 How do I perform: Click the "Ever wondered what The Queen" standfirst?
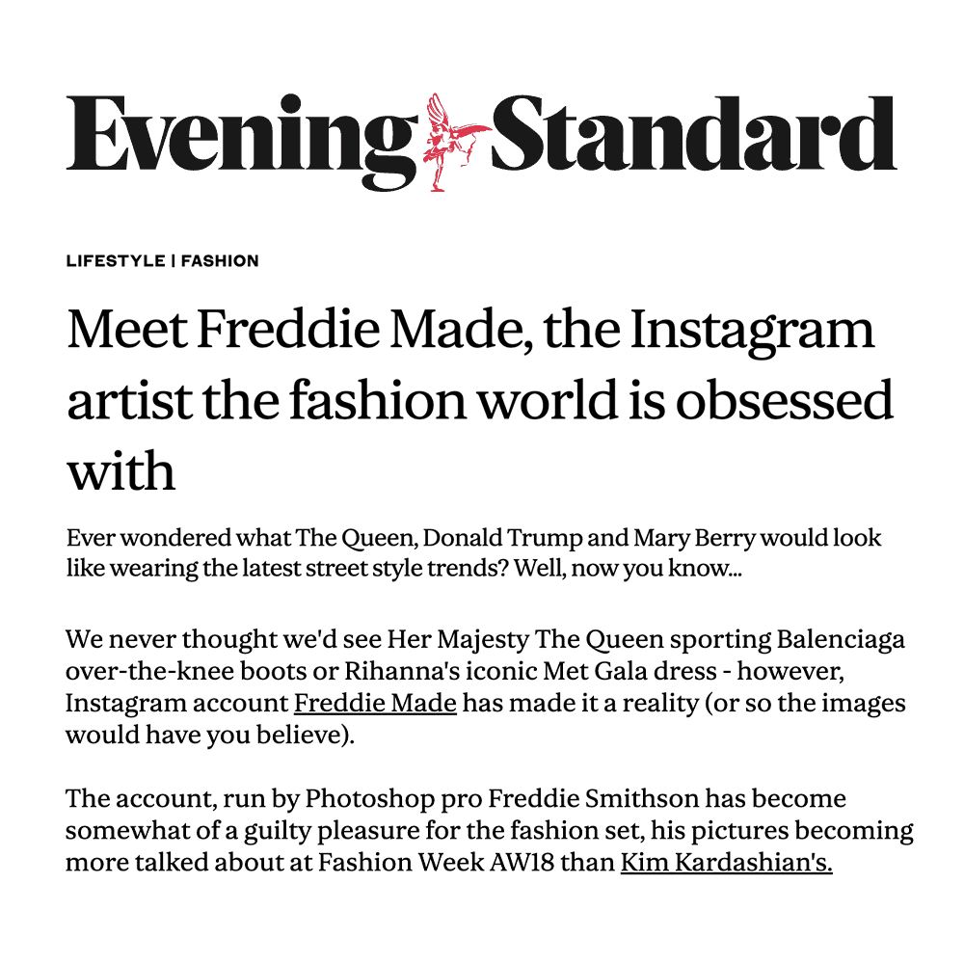point(473,552)
